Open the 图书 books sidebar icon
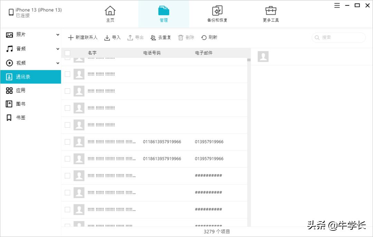 pos(9,104)
